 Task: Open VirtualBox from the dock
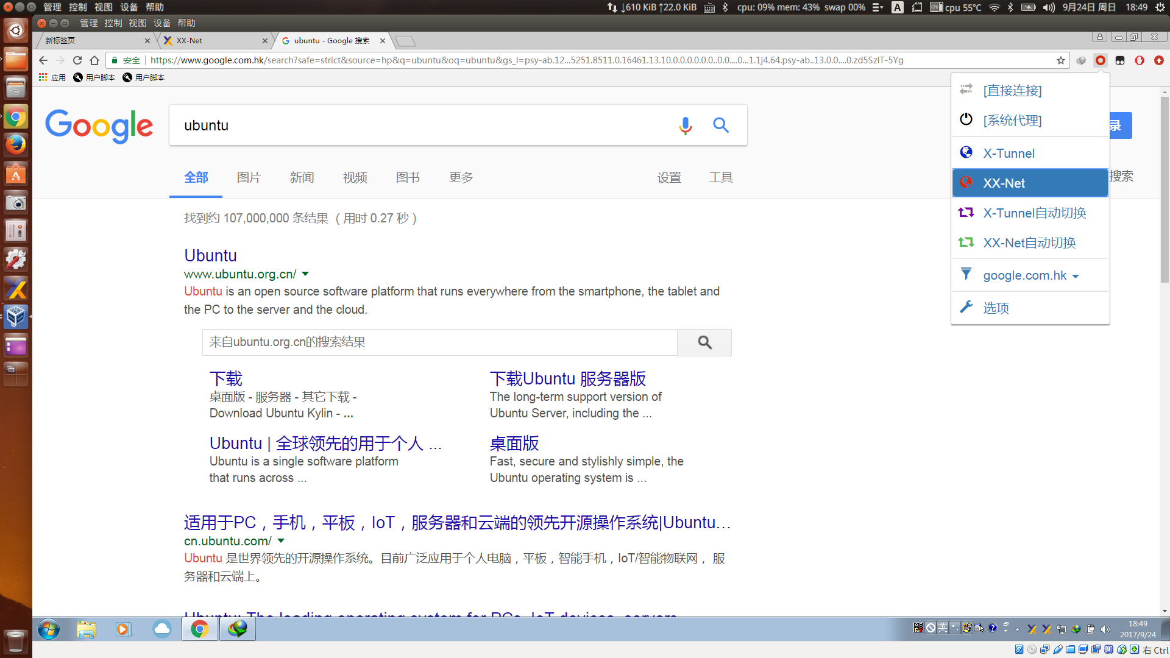tap(16, 317)
